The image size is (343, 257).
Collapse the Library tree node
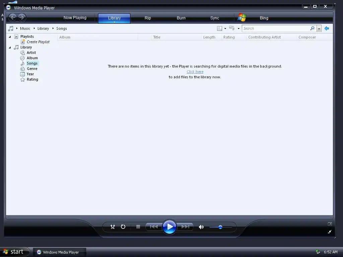(10, 48)
